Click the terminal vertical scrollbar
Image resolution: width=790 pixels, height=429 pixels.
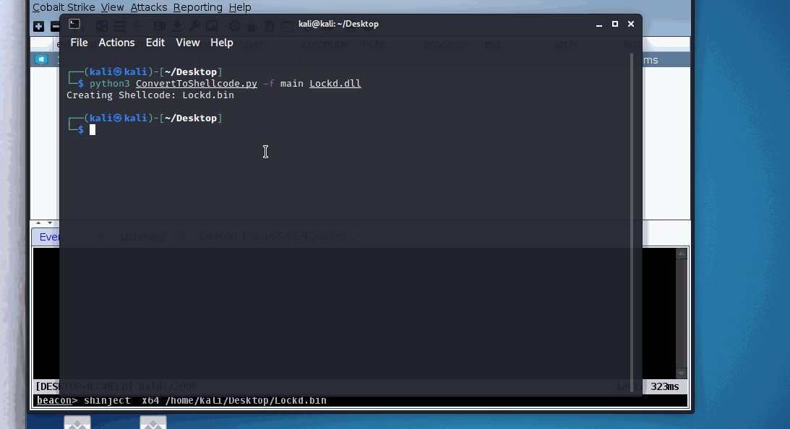(x=632, y=222)
